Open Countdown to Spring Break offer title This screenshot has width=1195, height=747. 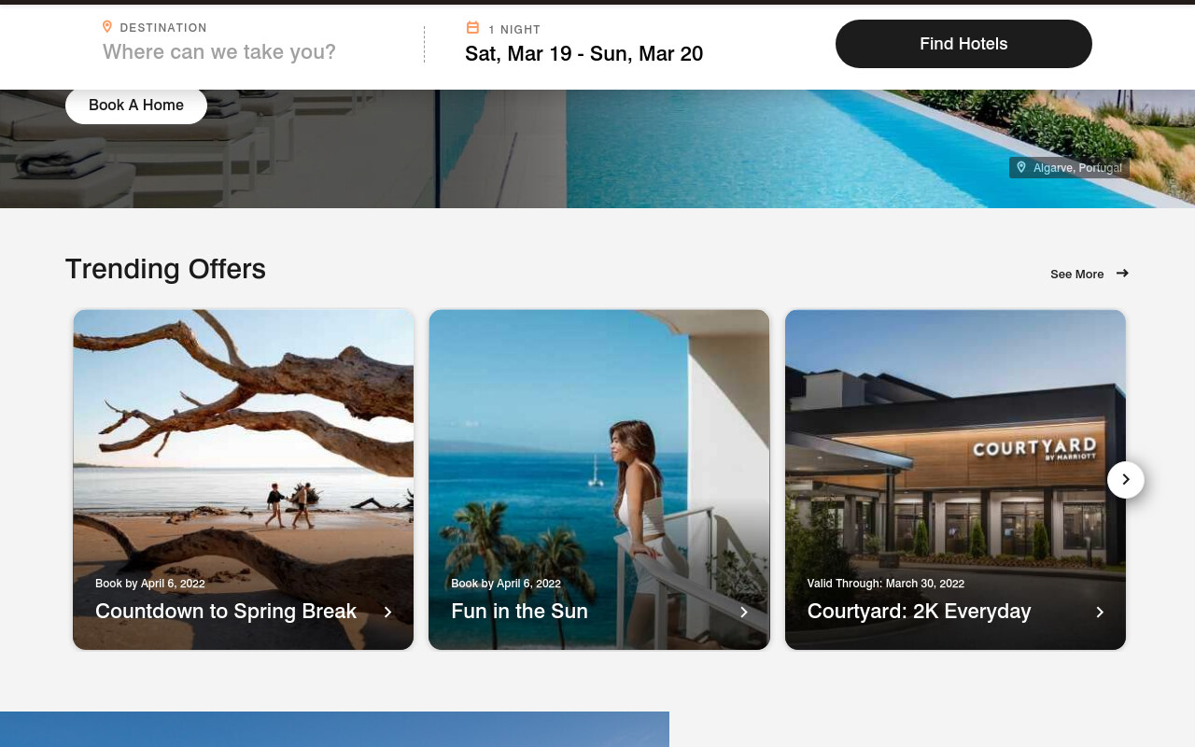click(x=226, y=611)
